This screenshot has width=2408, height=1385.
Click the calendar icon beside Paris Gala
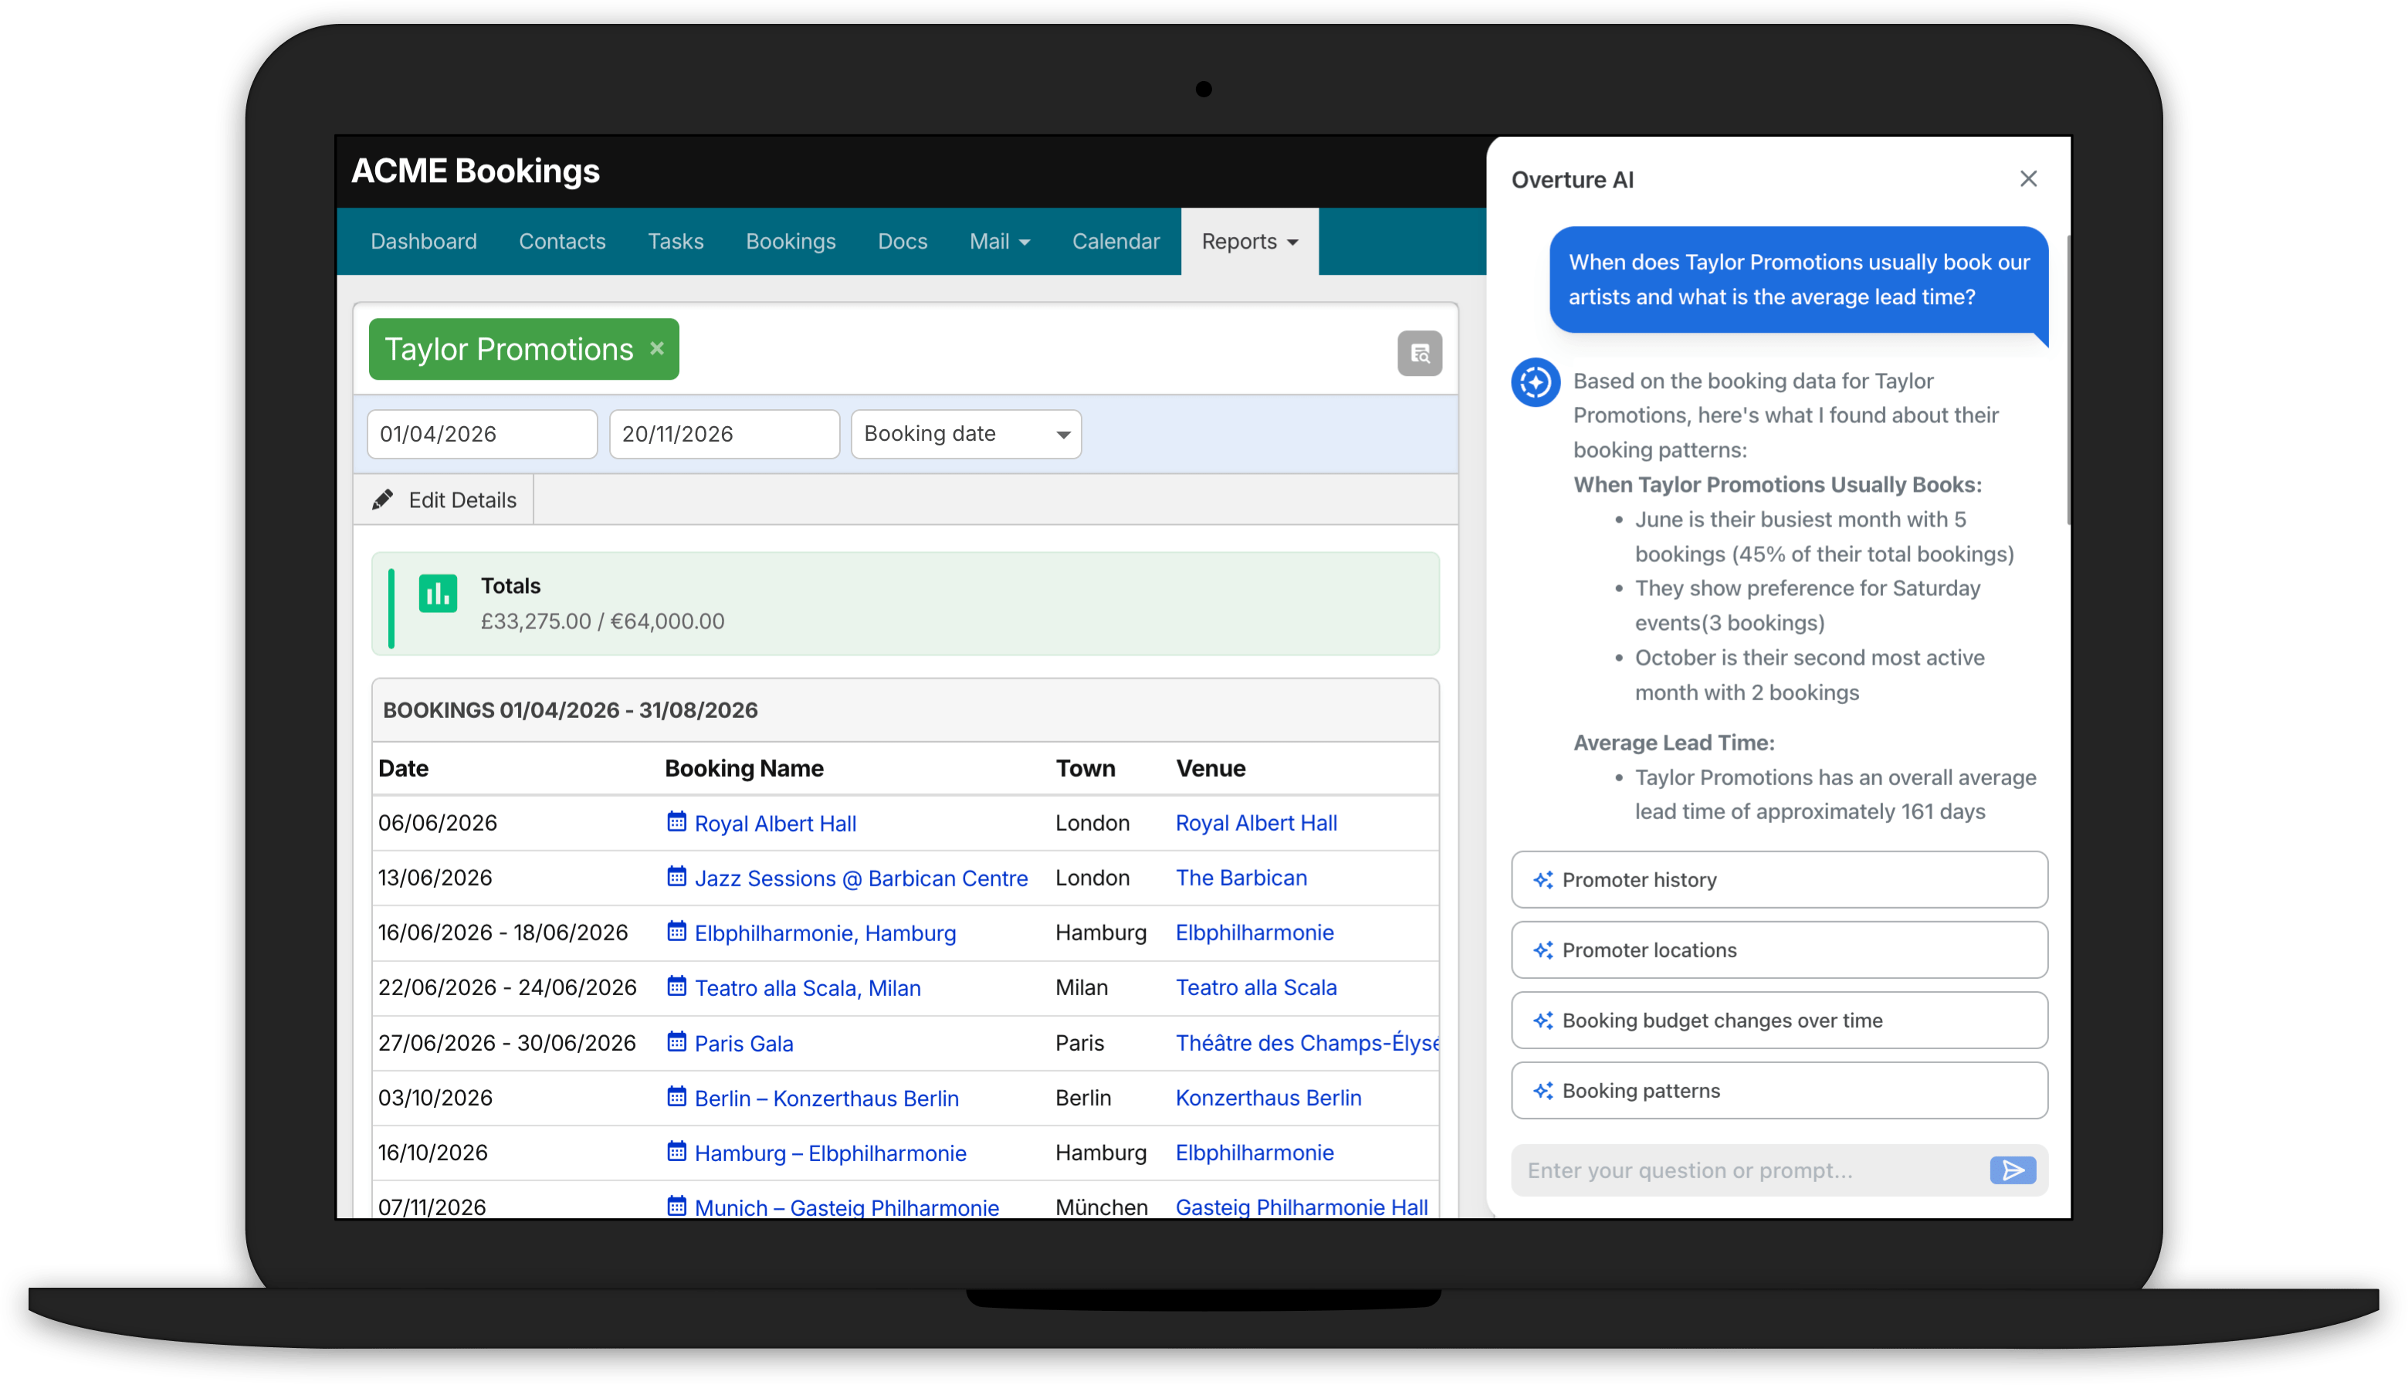pos(676,1042)
